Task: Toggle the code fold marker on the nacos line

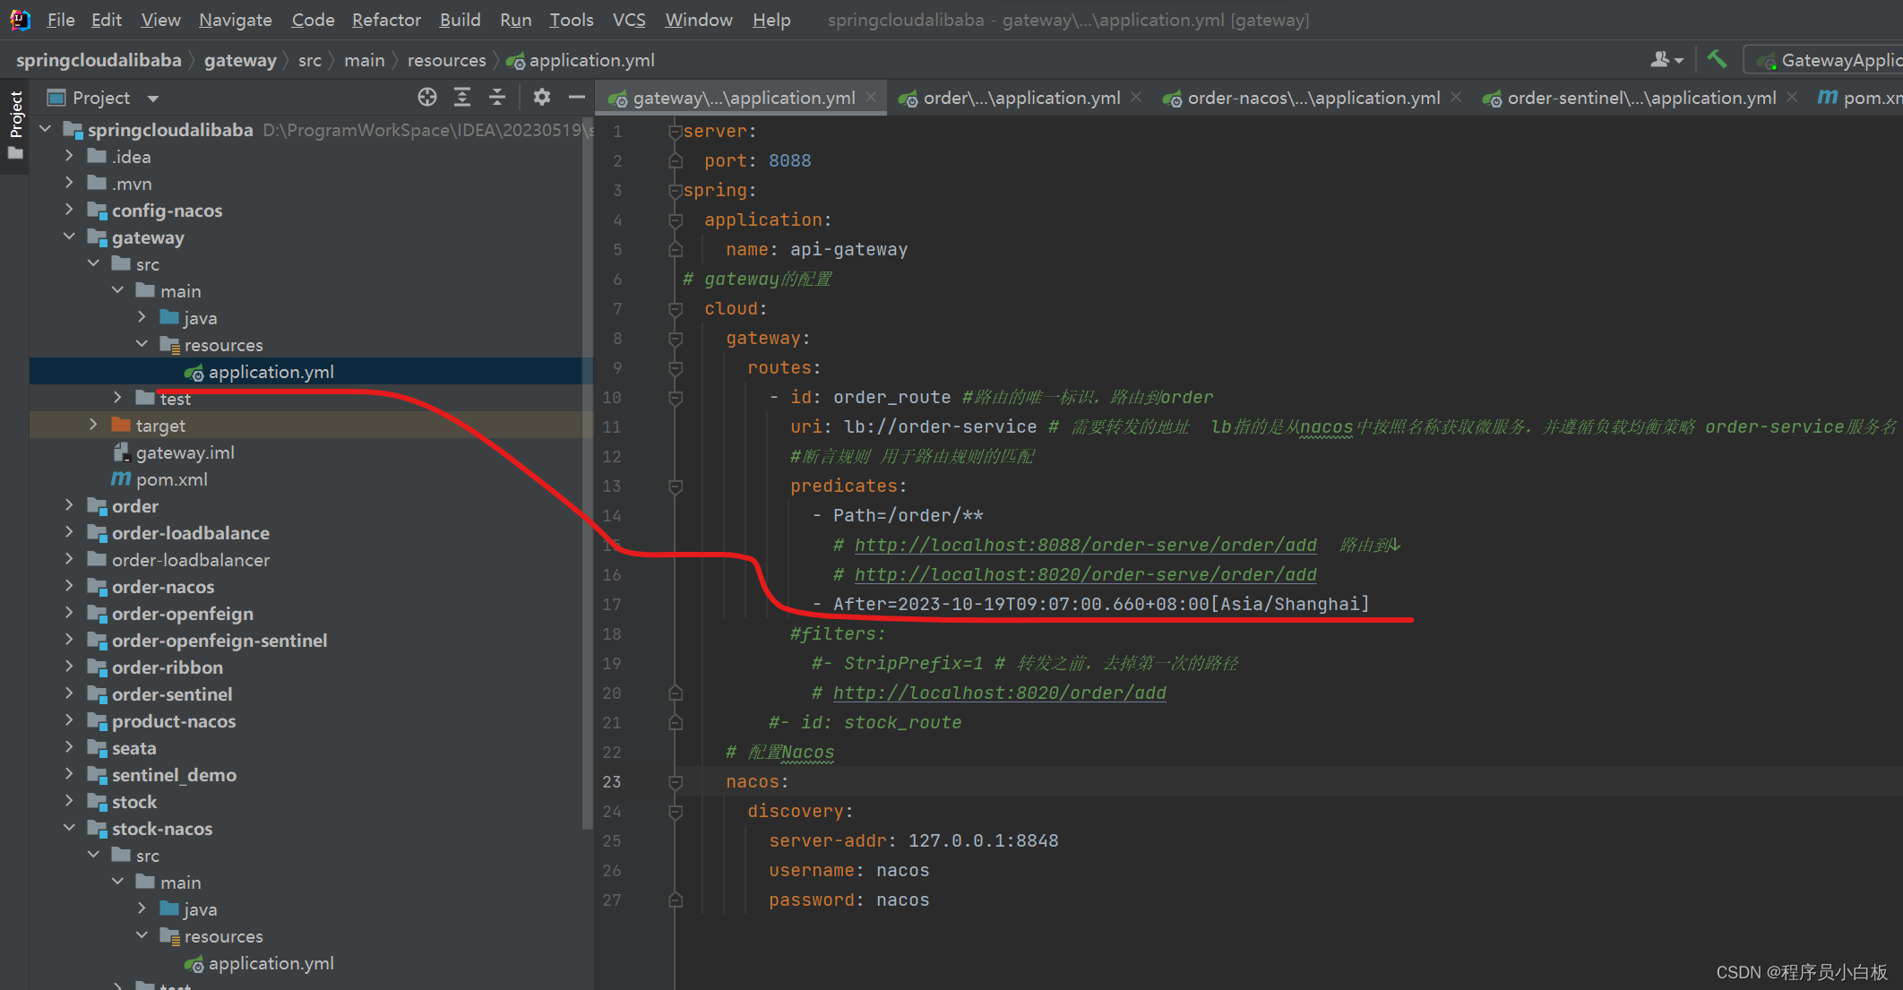Action: coord(676,781)
